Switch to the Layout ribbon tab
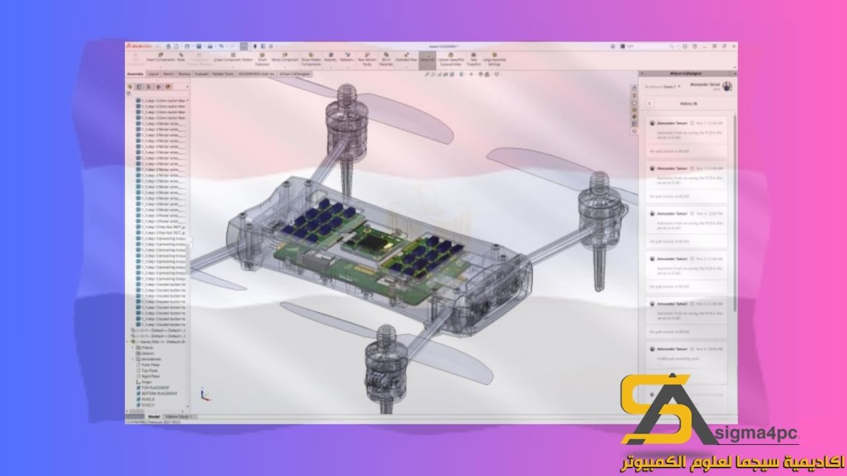847x476 pixels. [153, 74]
